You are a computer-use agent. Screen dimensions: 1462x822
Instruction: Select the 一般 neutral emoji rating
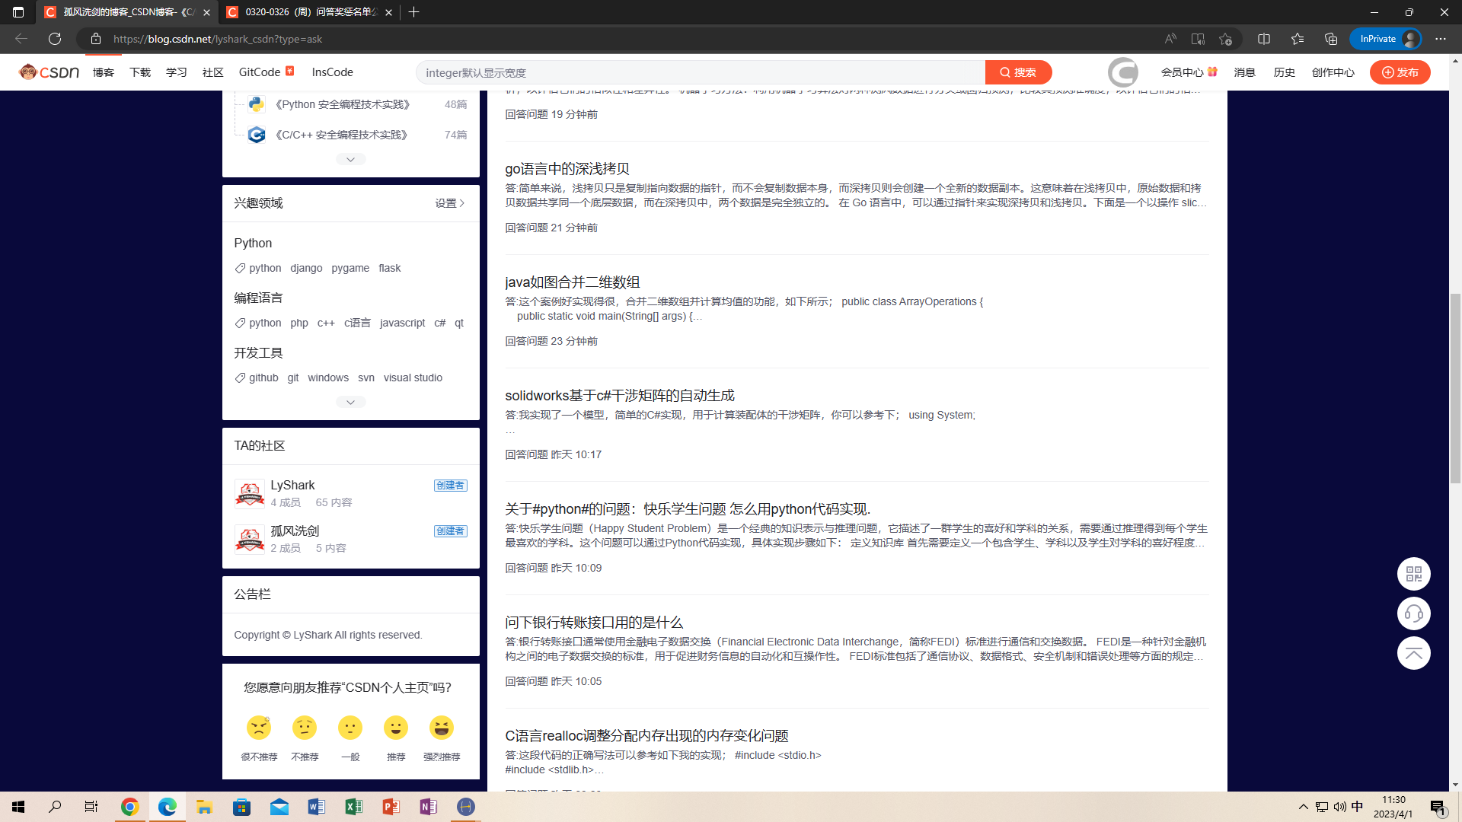click(350, 728)
